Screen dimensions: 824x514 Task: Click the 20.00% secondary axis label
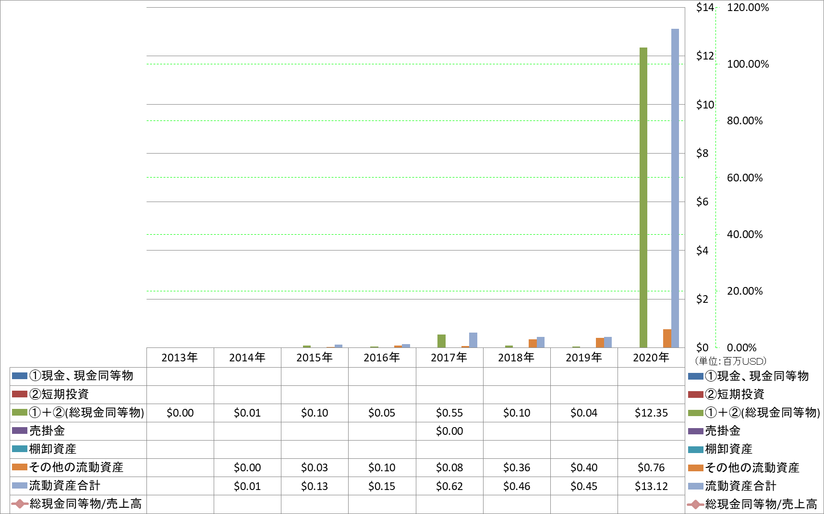[745, 291]
